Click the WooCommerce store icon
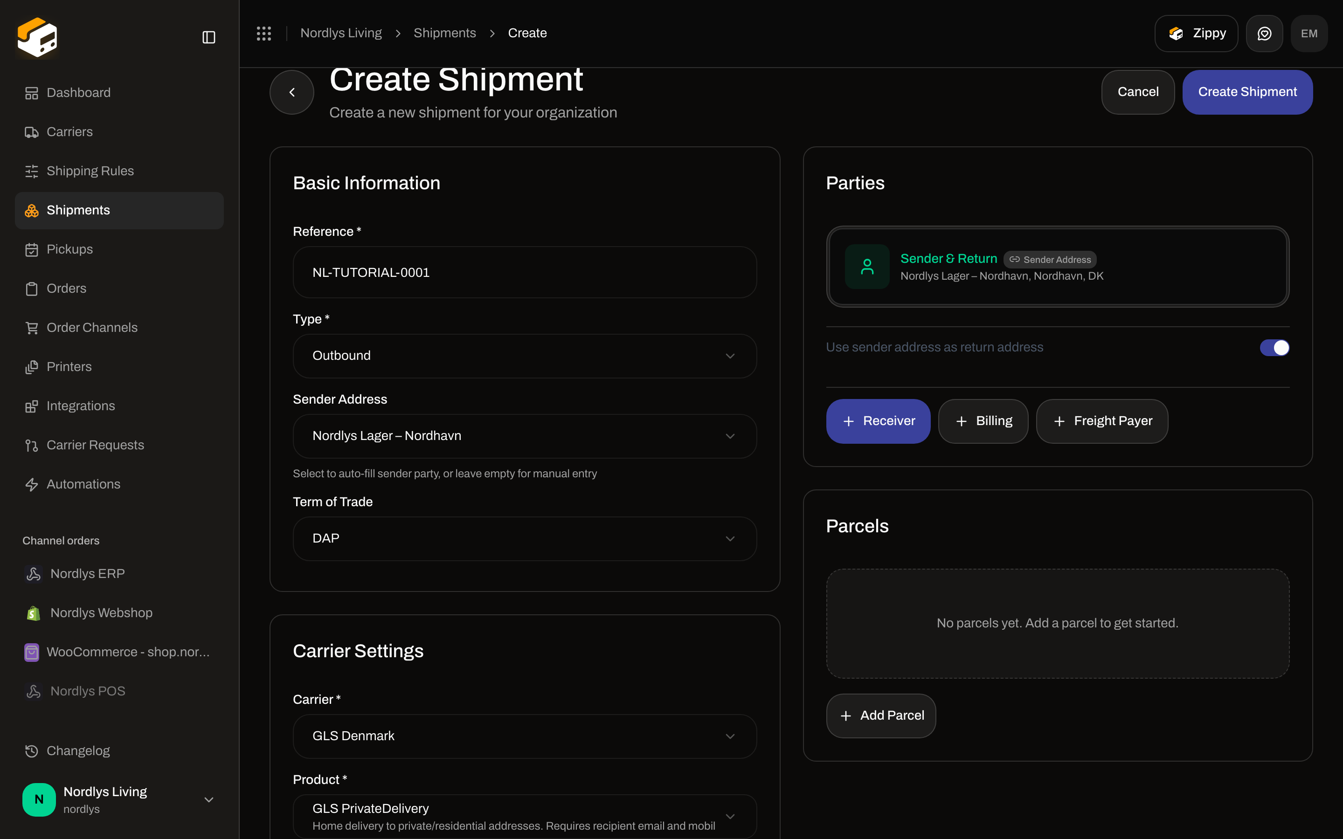This screenshot has width=1343, height=839. coord(32,652)
